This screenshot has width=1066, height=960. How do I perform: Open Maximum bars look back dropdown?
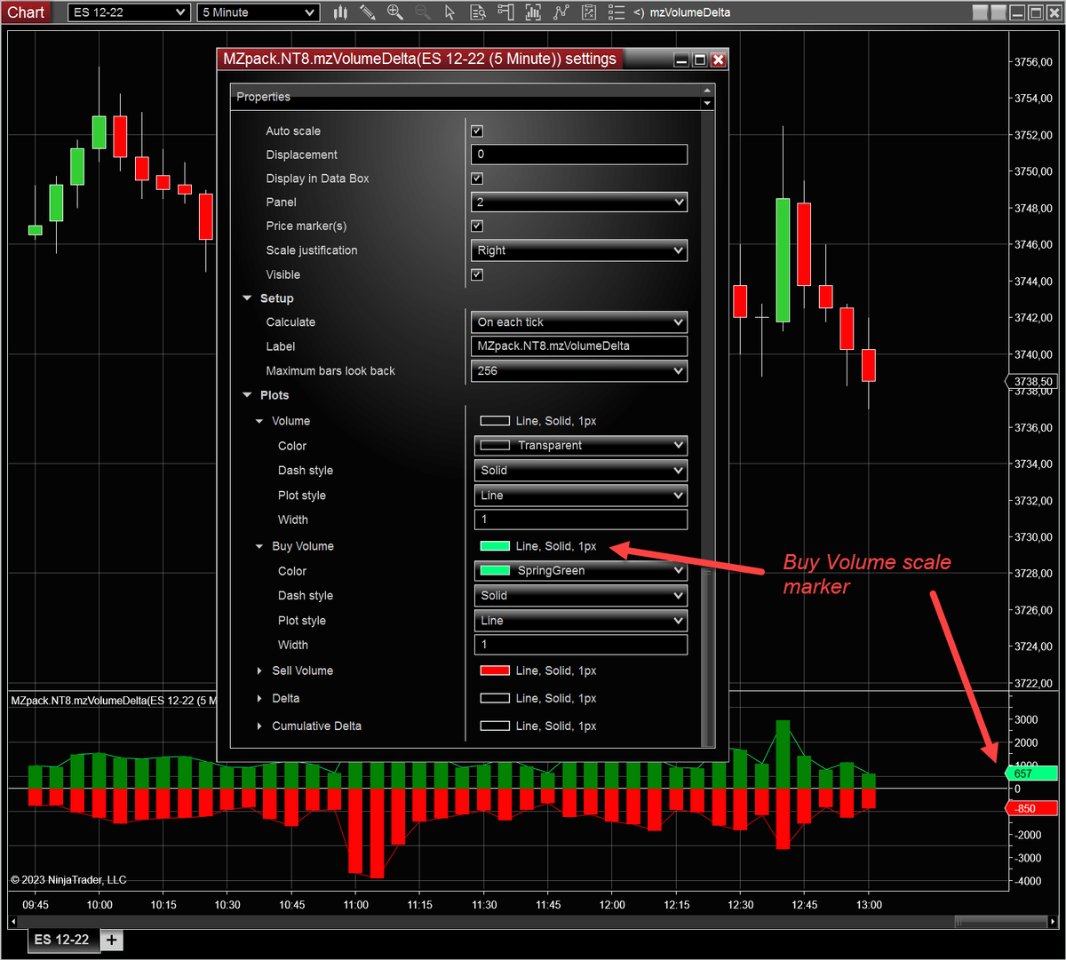pos(579,371)
